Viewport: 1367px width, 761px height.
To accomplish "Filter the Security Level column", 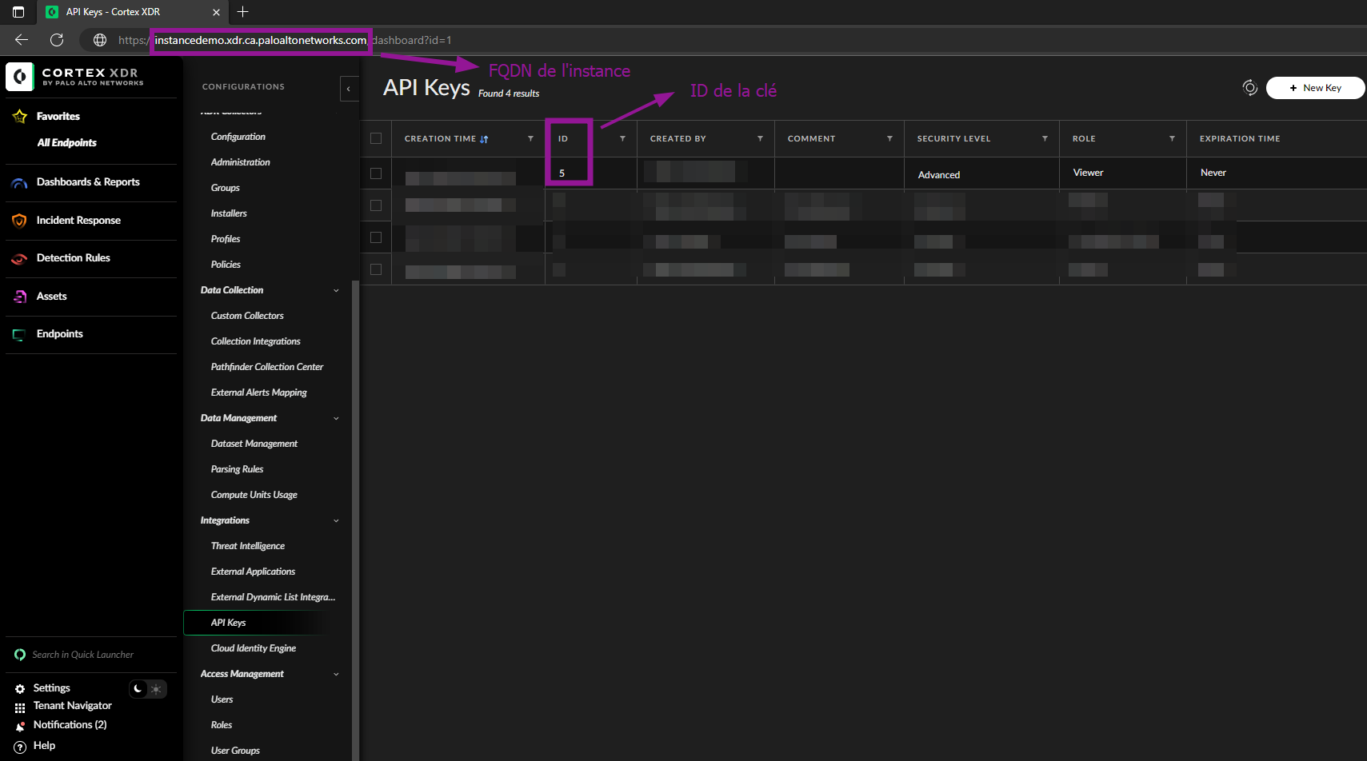I will [1045, 139].
